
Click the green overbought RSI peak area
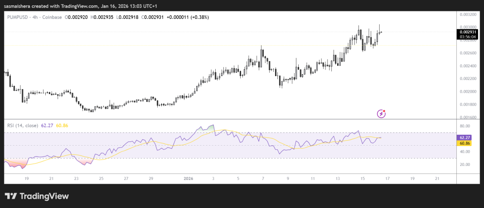click(x=210, y=128)
